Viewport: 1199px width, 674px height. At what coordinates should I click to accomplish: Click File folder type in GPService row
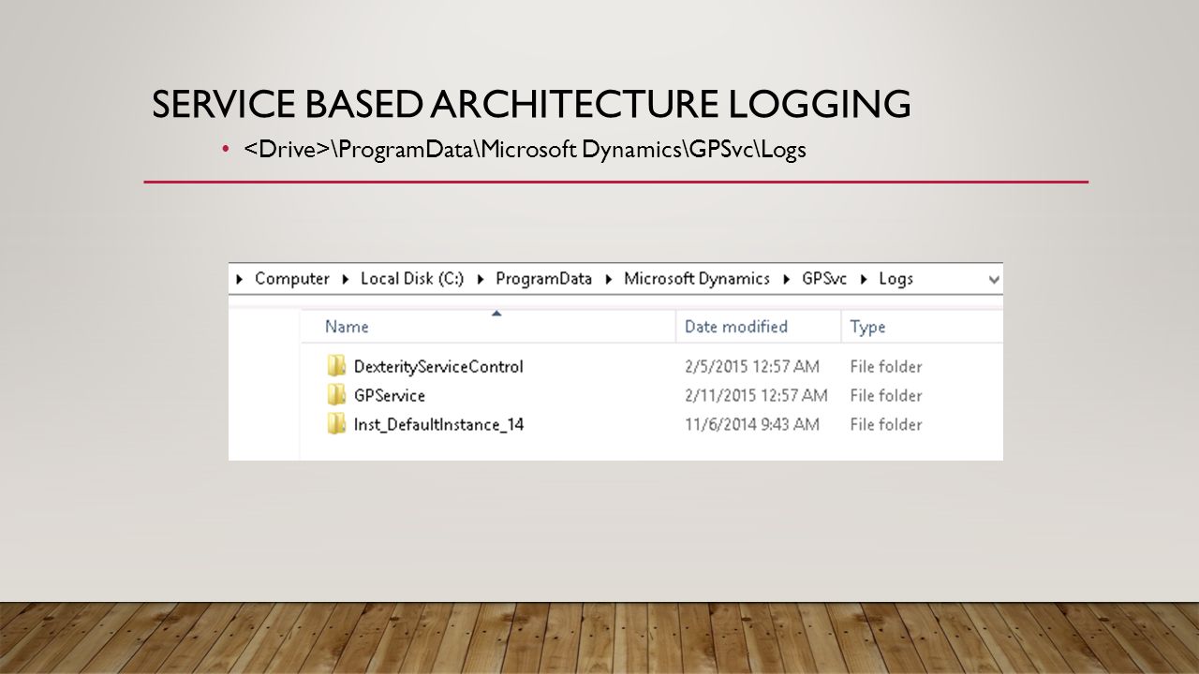coord(886,395)
